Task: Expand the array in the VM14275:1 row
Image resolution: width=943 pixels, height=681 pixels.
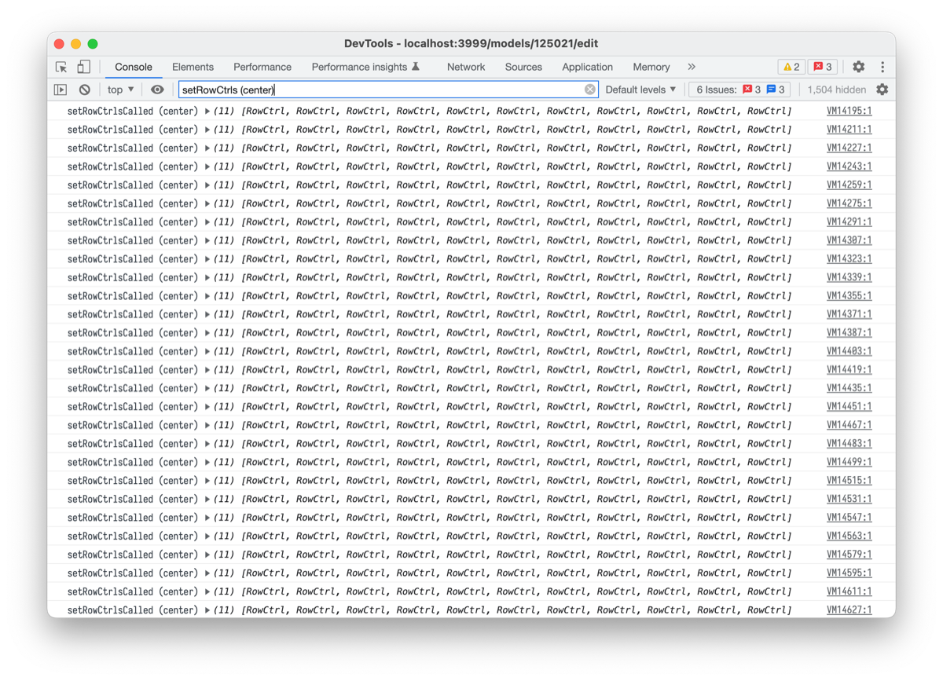Action: pos(207,203)
